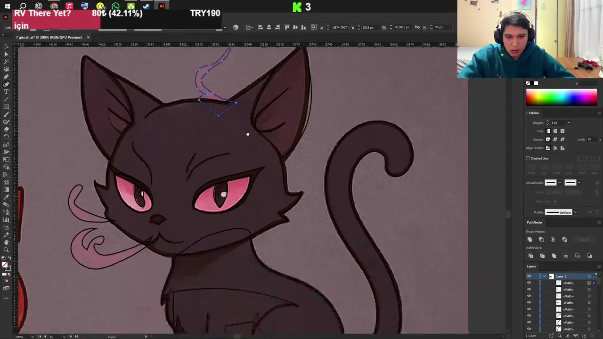The width and height of the screenshot is (603, 339).
Task: Swap start and end arrowheads
Action: [597, 183]
